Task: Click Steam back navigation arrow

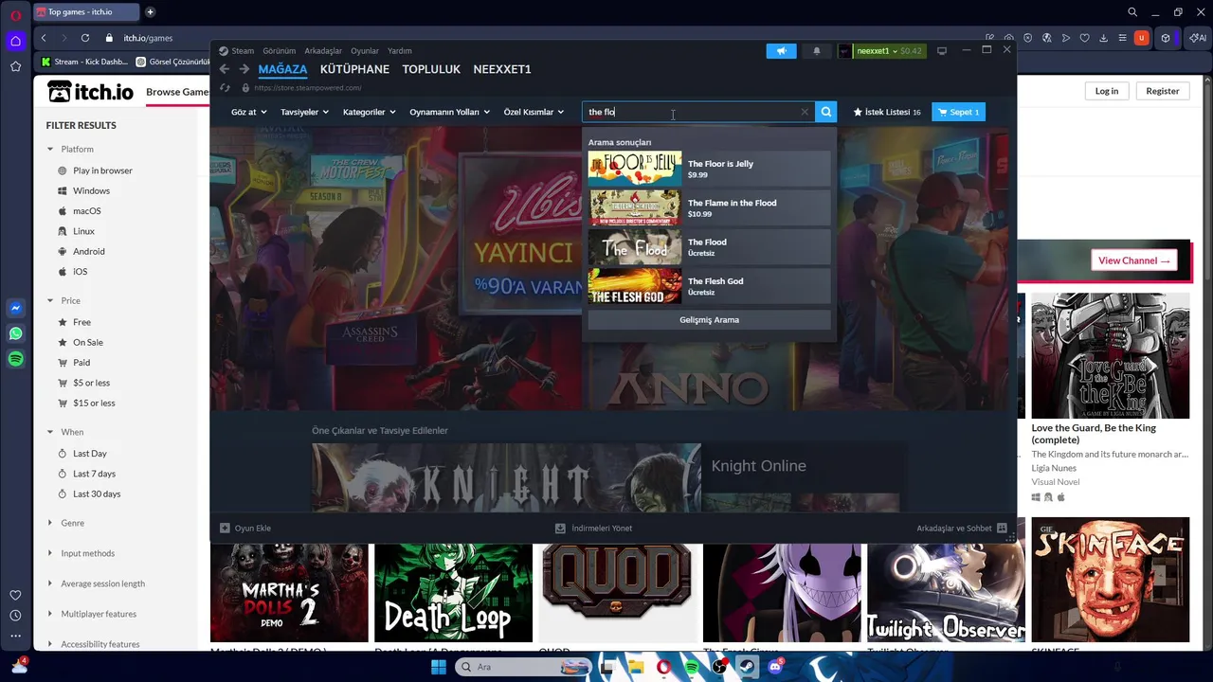Action: [225, 69]
